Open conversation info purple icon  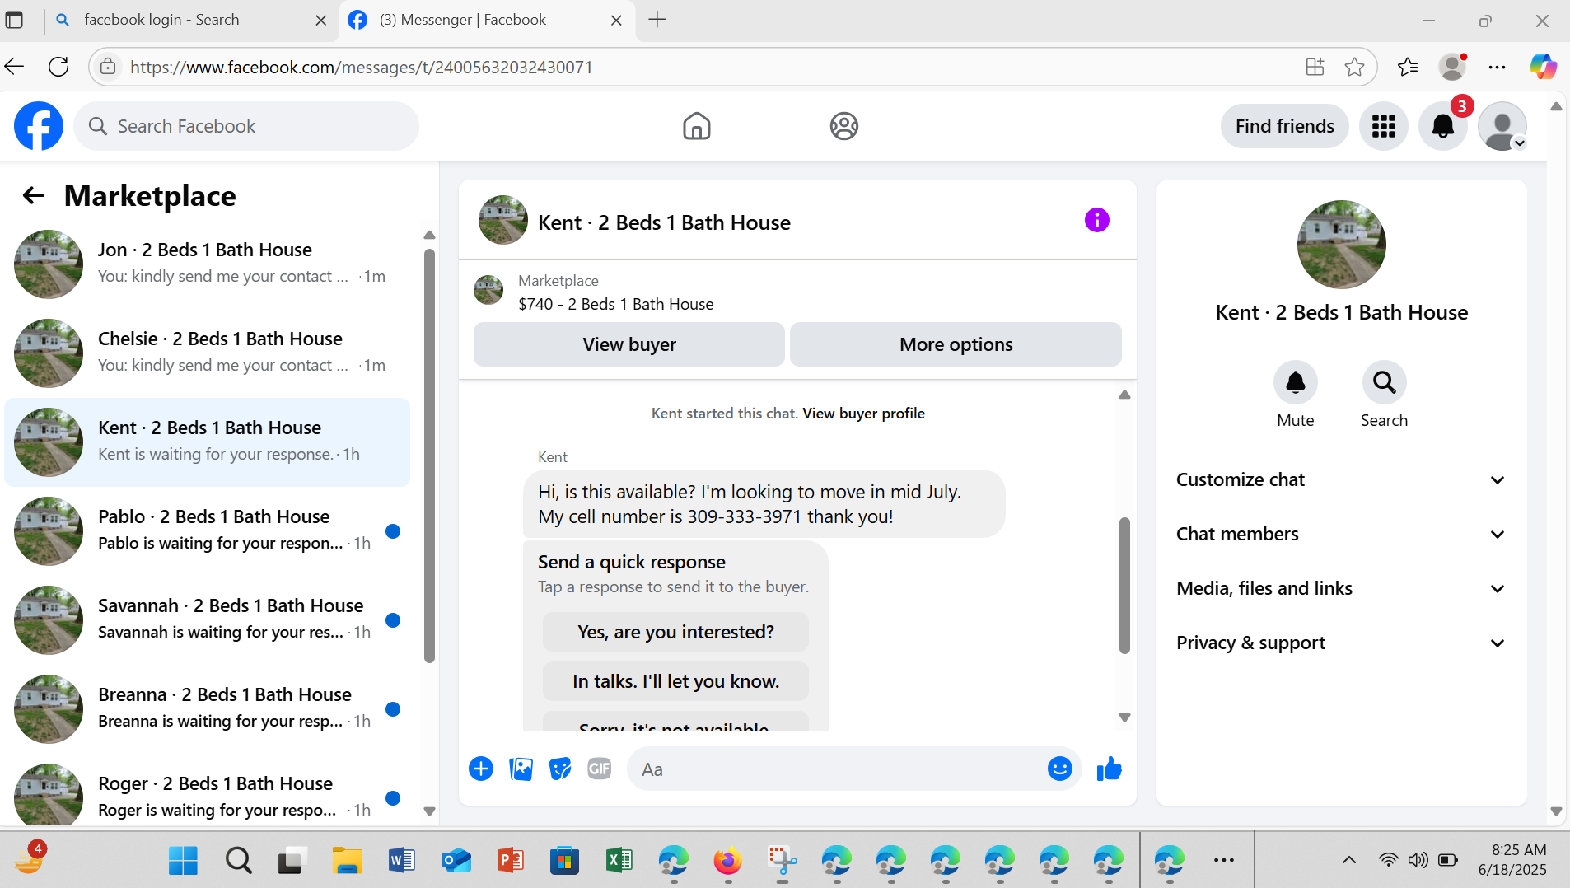point(1096,220)
